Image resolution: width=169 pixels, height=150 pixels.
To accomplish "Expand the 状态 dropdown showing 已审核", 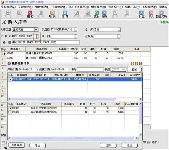I will pos(124,69).
